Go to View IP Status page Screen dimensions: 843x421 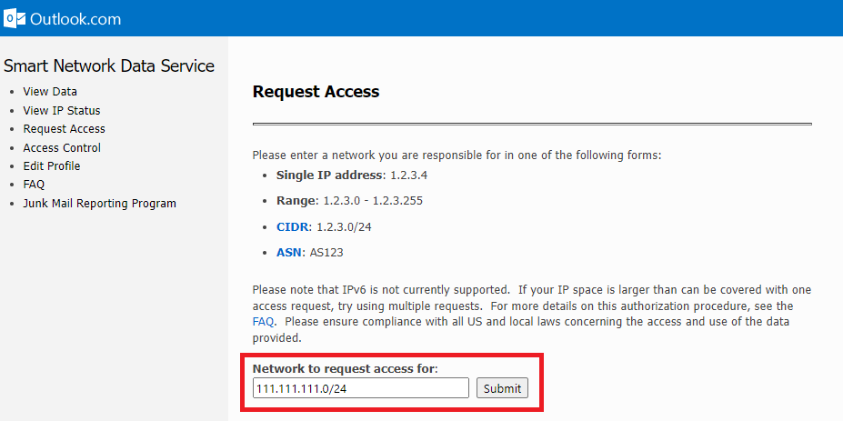62,111
